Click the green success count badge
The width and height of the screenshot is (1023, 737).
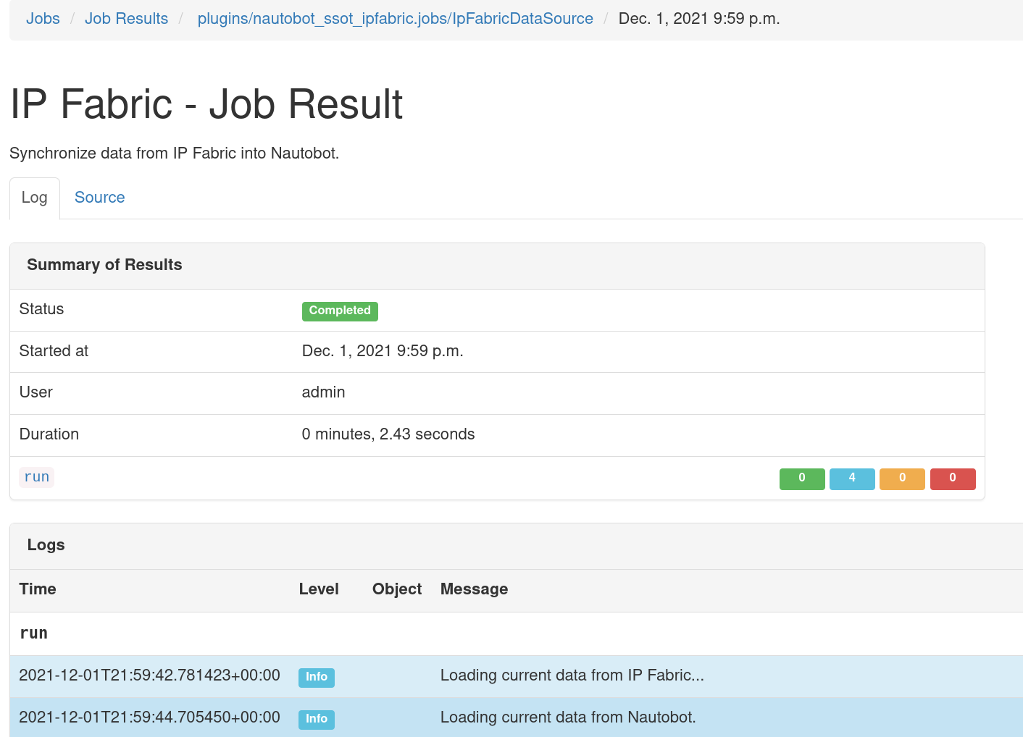pos(802,479)
